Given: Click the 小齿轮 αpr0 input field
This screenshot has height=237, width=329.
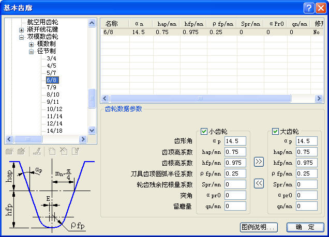Looking at the screenshot, I should [x=235, y=196].
